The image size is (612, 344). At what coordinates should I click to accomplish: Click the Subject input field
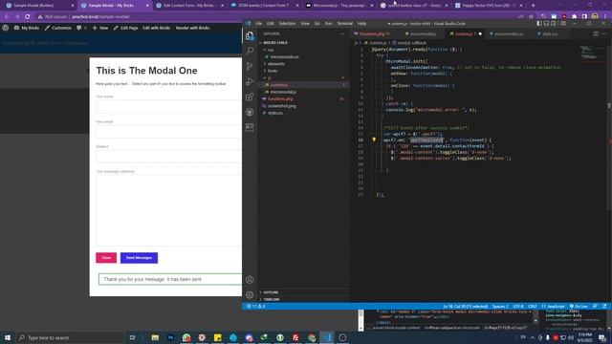point(168,157)
